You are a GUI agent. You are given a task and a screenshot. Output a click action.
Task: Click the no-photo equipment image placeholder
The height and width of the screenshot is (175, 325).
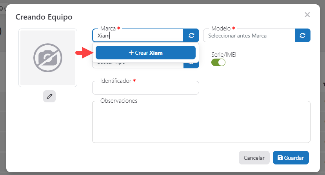click(48, 58)
